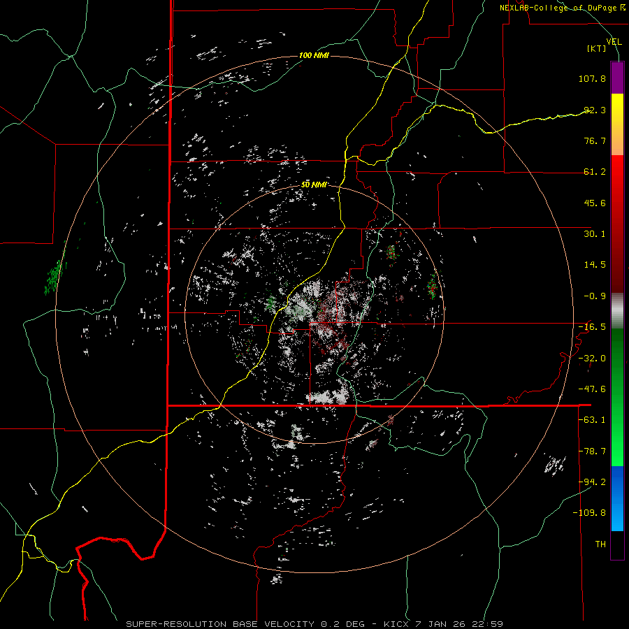Click the VEL legend title
Image resolution: width=629 pixels, height=629 pixels.
point(614,42)
